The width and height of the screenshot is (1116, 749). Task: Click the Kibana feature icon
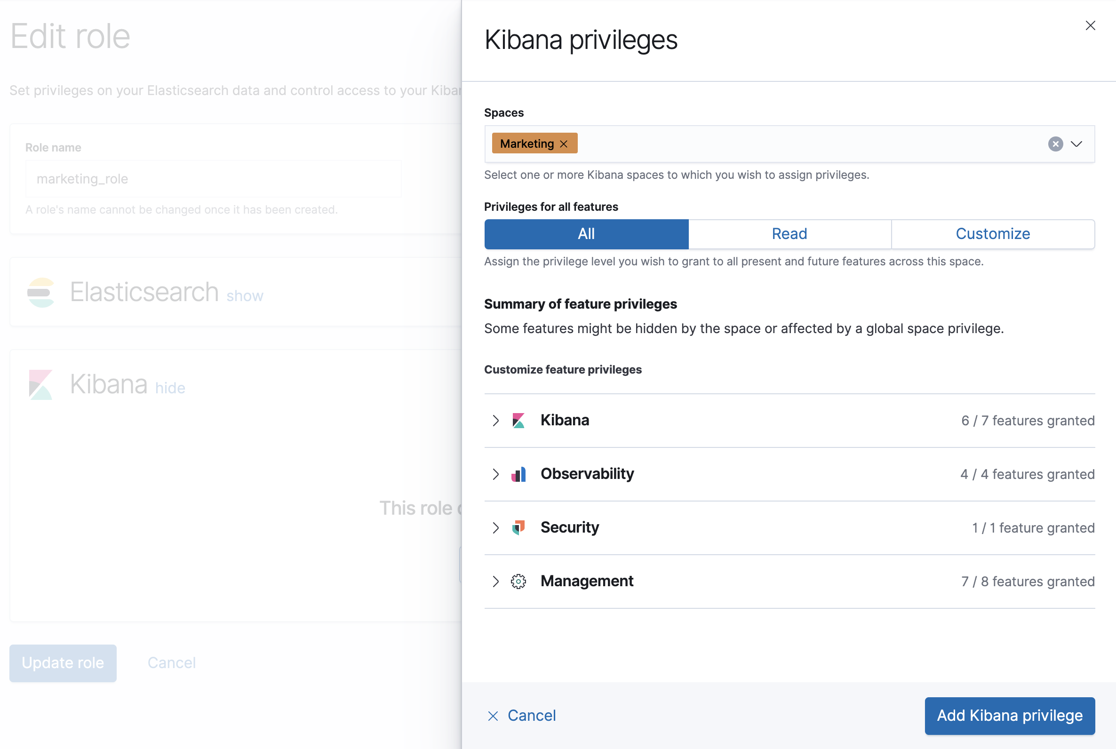pyautogui.click(x=518, y=420)
